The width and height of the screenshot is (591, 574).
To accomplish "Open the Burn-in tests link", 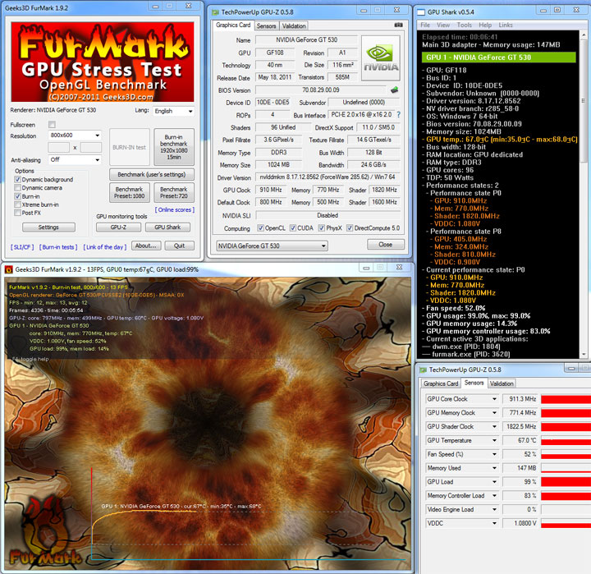I will pyautogui.click(x=58, y=247).
